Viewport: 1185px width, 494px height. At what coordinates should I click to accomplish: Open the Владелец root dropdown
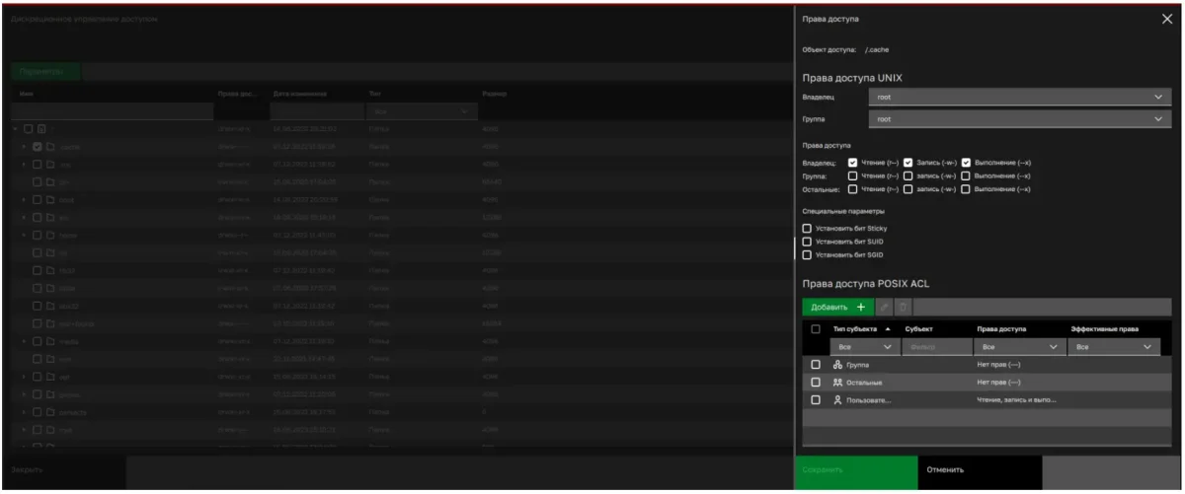click(1019, 97)
